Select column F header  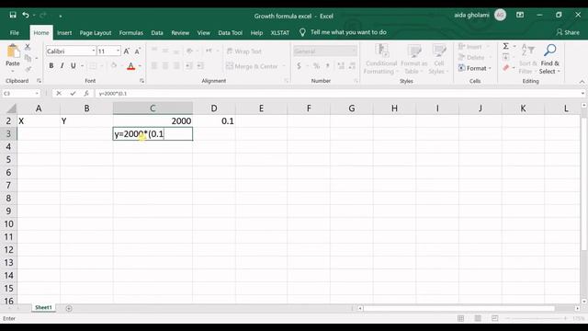click(x=309, y=108)
